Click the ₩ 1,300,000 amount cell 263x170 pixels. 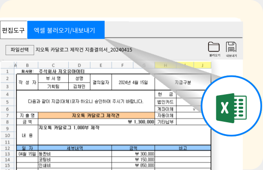click(96, 122)
